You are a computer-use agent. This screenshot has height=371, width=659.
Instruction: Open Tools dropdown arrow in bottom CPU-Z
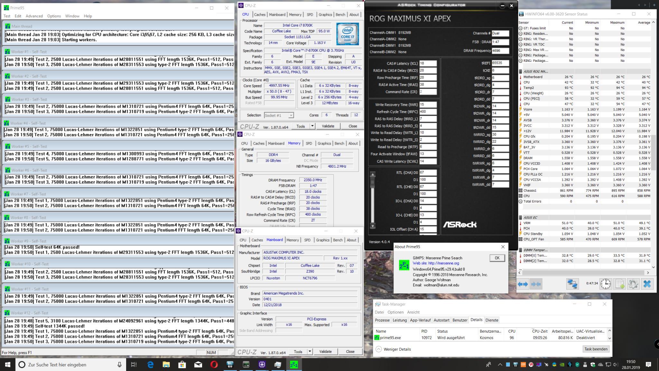310,352
